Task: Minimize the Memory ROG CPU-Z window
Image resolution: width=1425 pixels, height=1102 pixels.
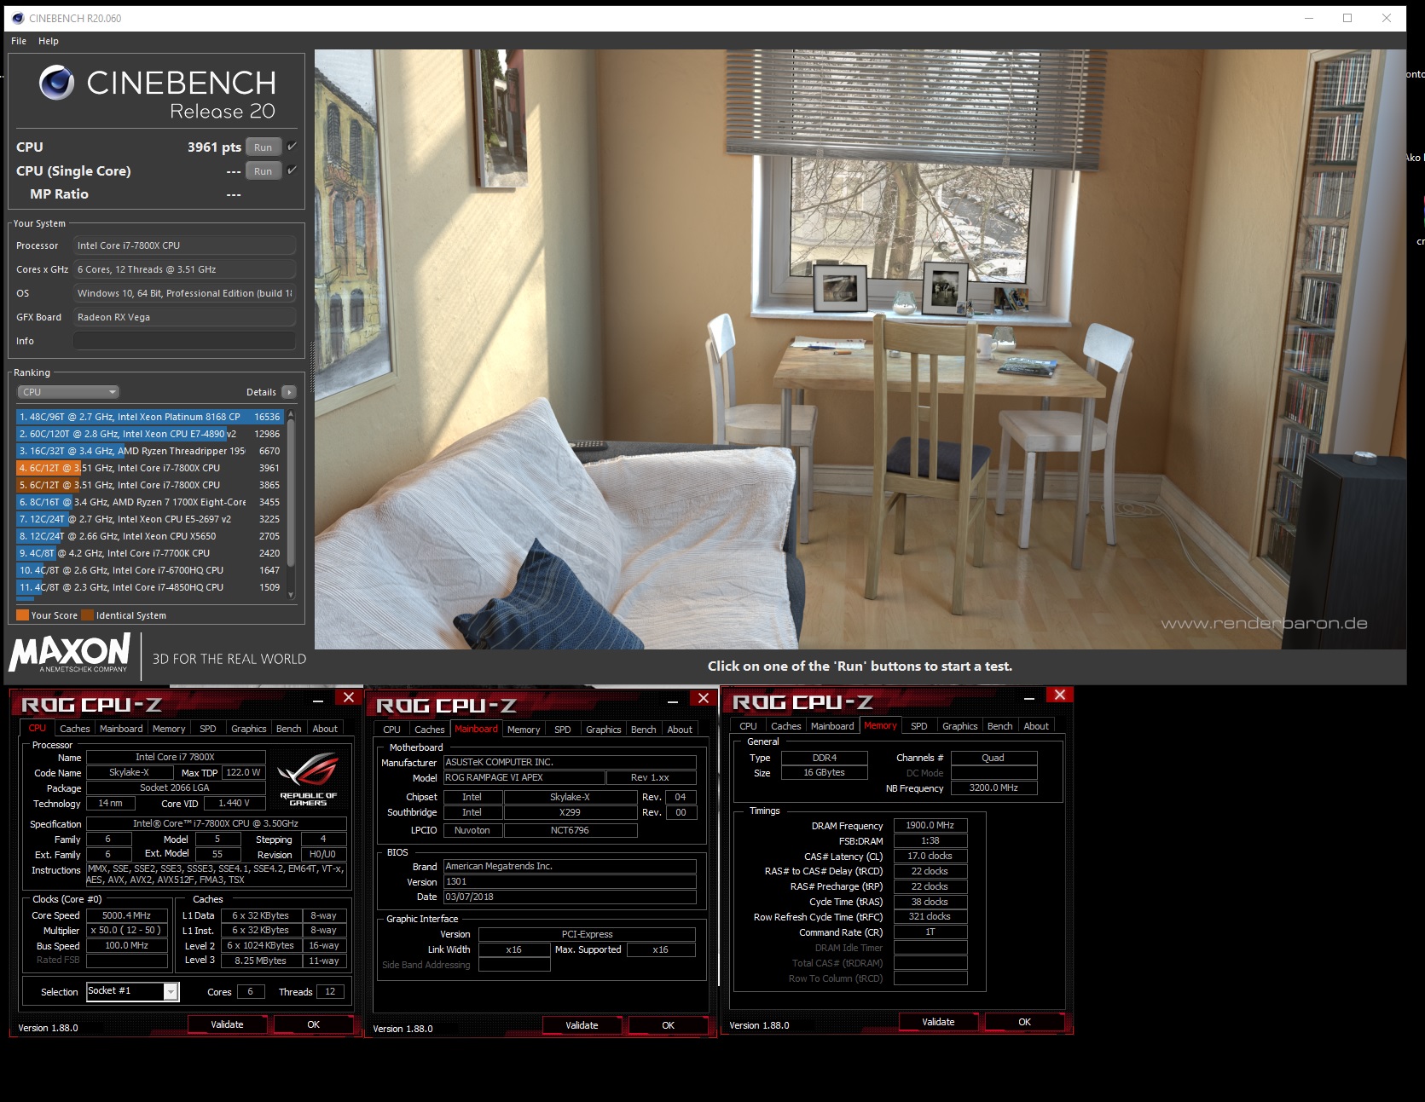Action: pos(1028,698)
